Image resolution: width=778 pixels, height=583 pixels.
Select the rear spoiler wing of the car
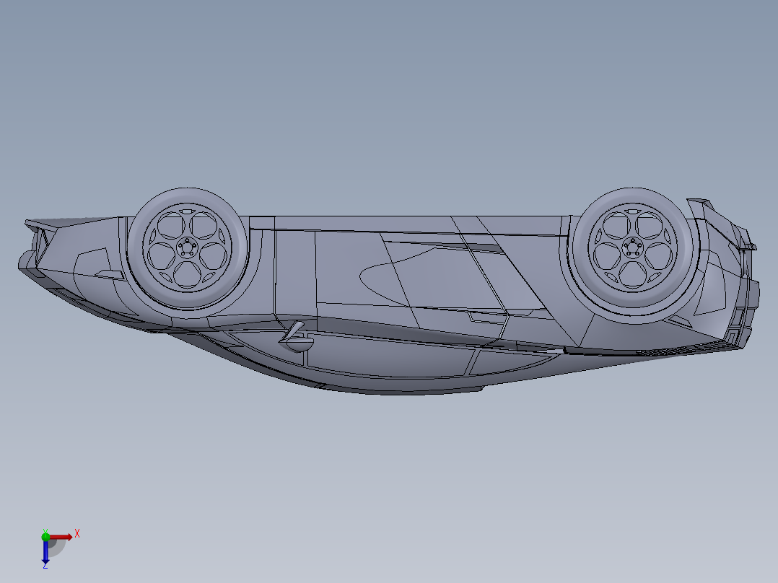(x=720, y=222)
